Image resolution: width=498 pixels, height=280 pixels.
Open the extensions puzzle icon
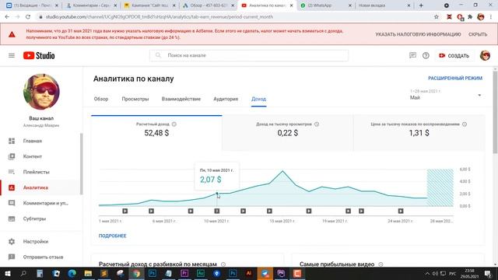[470, 17]
